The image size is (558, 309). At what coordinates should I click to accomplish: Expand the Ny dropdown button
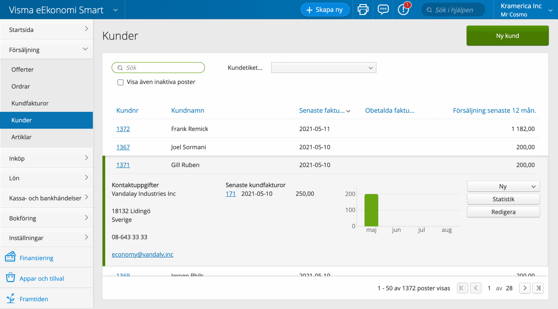(x=503, y=187)
